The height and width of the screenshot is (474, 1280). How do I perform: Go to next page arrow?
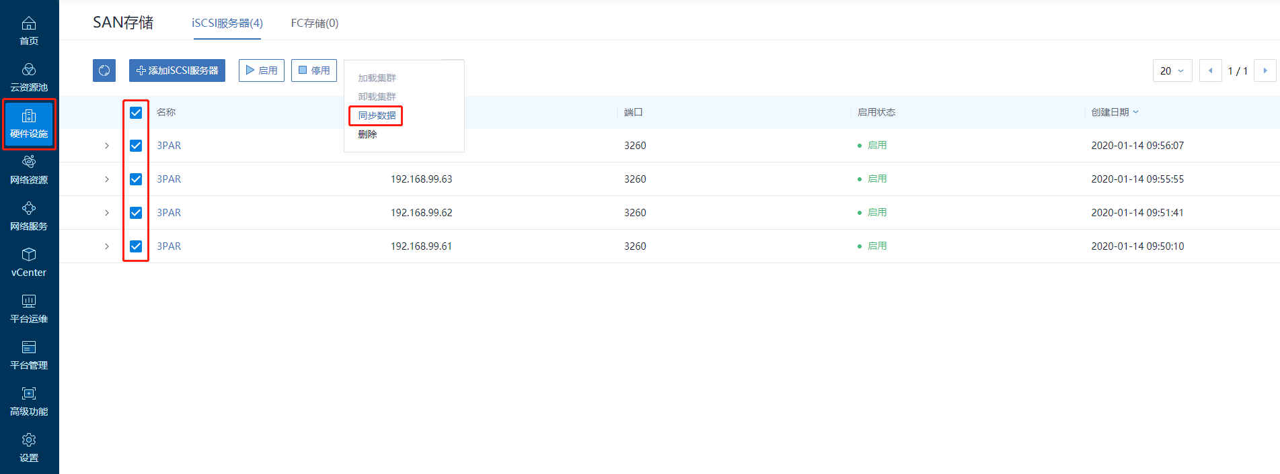1265,70
